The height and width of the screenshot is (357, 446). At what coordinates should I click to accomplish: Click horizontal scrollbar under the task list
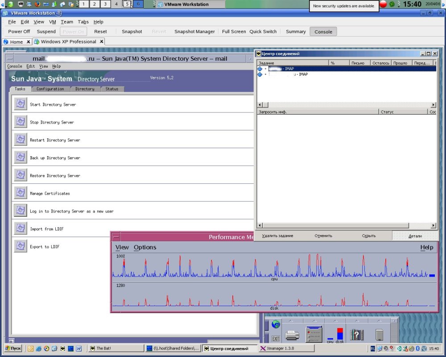click(x=347, y=105)
